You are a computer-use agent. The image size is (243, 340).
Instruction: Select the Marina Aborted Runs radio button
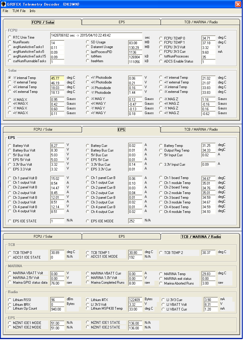click(161, 283)
